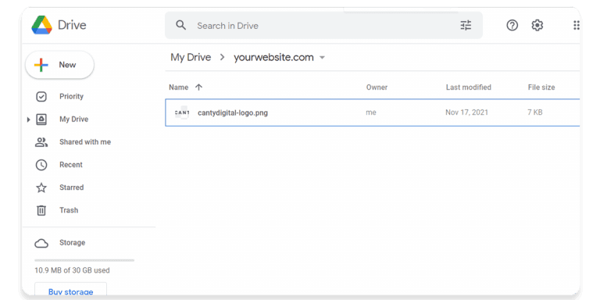The width and height of the screenshot is (600, 300).
Task: Open Storage in the sidebar
Action: click(73, 243)
